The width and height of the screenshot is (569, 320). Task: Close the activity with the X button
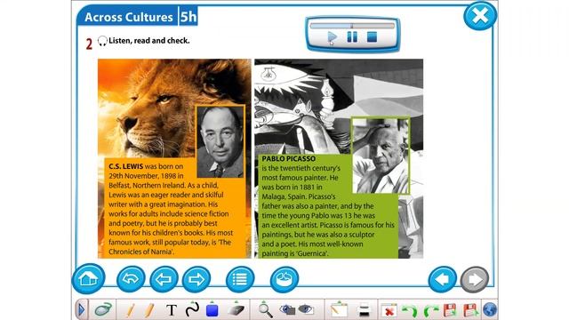[480, 16]
